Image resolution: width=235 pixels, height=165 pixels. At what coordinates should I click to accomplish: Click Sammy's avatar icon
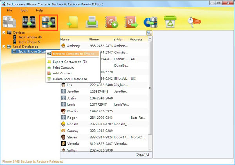tap(63, 131)
